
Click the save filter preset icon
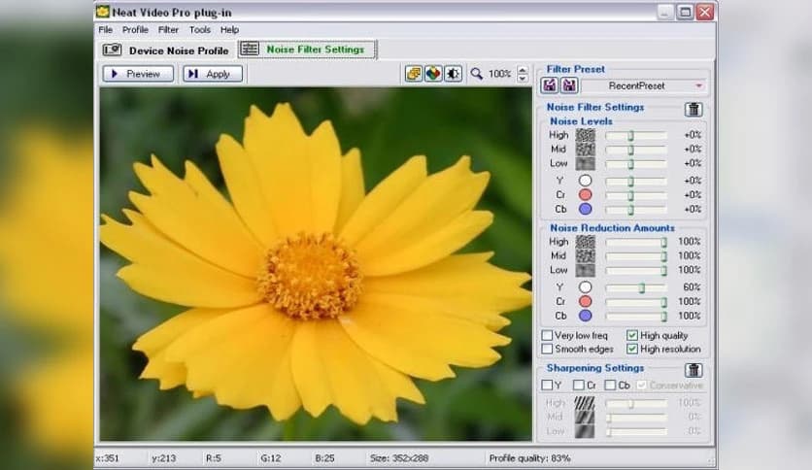(x=569, y=85)
